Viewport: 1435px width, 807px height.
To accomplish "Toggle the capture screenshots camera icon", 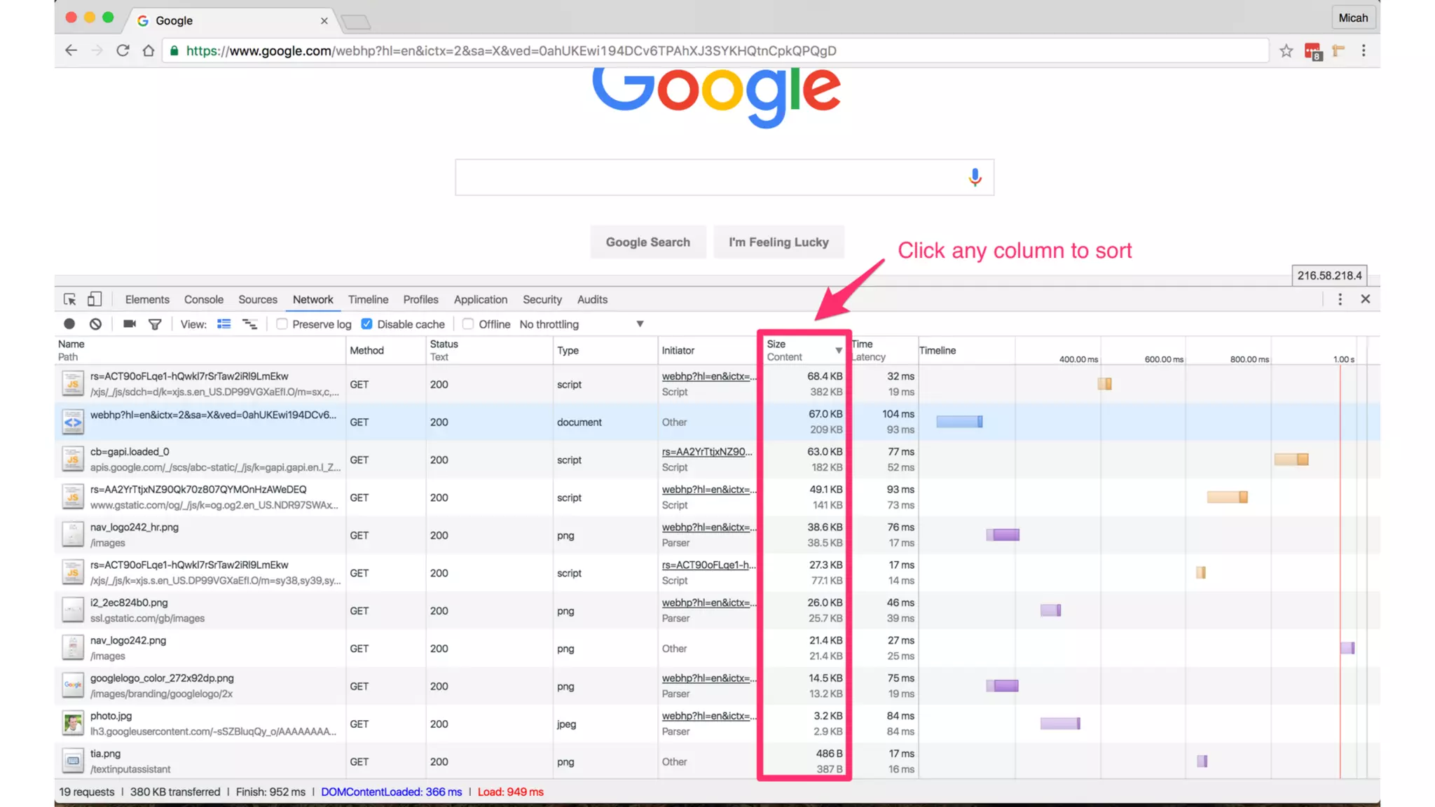I will tap(129, 324).
